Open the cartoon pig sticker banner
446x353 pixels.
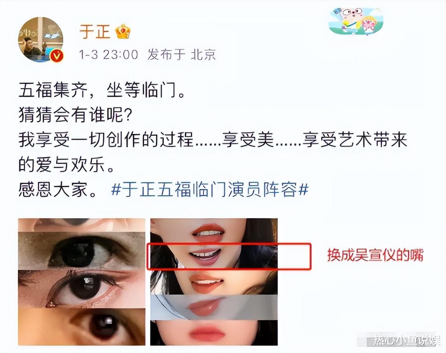[356, 21]
